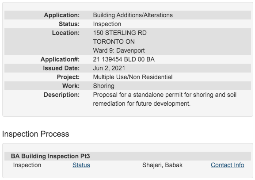The height and width of the screenshot is (180, 255).
Task: Click the inspector name Shajari, Babak
Action: [x=162, y=165]
